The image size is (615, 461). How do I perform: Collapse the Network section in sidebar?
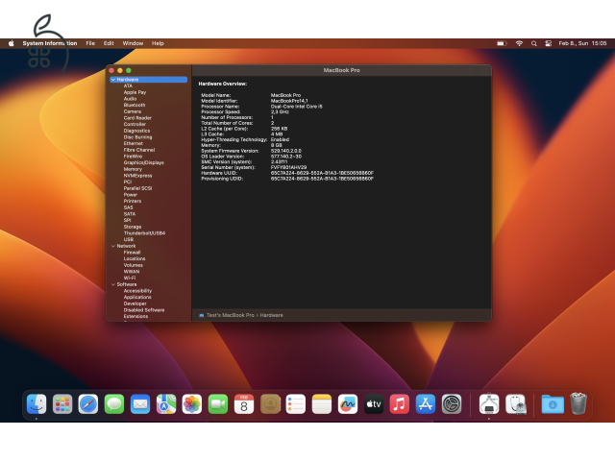click(113, 246)
